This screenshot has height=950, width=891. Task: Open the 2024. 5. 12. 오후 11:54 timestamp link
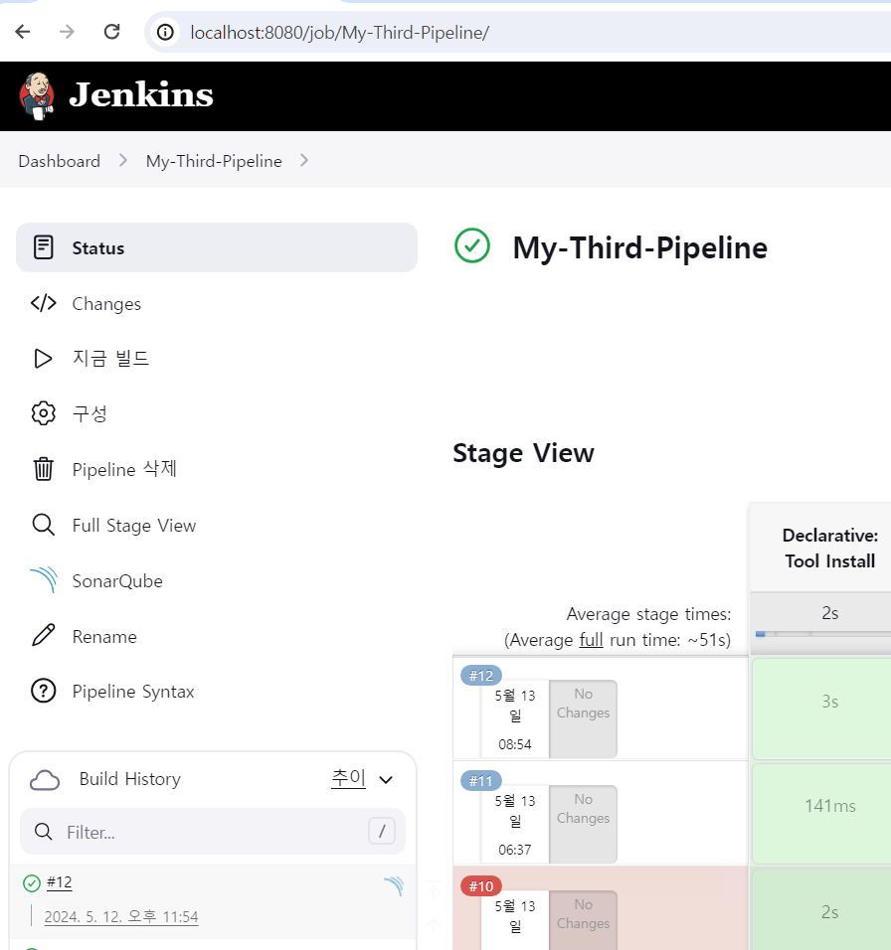121,916
